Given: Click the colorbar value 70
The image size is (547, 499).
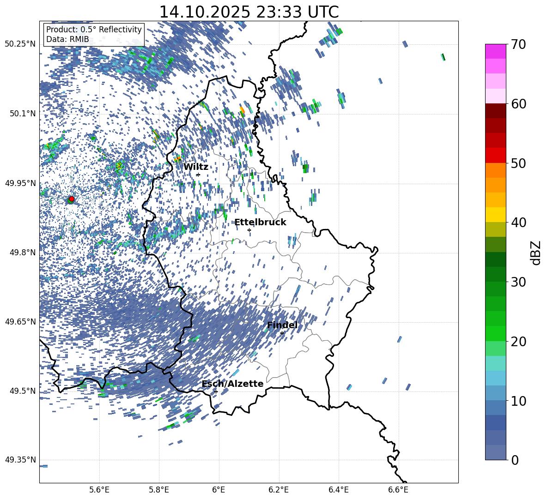Looking at the screenshot, I should pyautogui.click(x=518, y=44).
